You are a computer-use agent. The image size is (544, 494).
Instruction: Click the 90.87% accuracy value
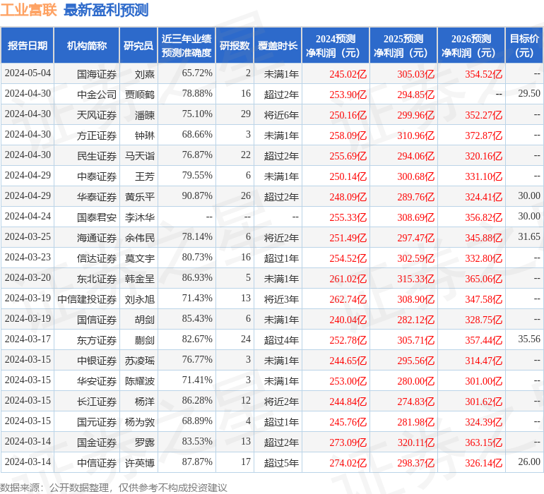tap(197, 196)
